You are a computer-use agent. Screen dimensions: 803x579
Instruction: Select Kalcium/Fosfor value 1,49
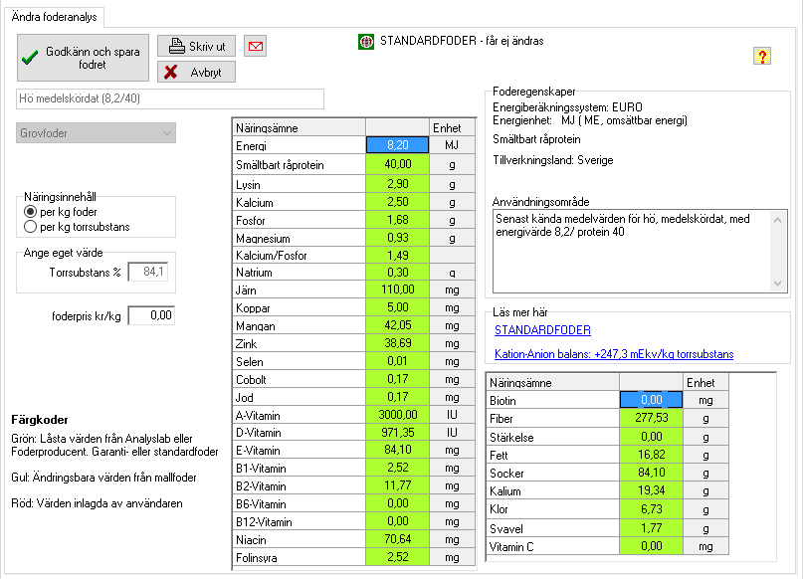[397, 255]
